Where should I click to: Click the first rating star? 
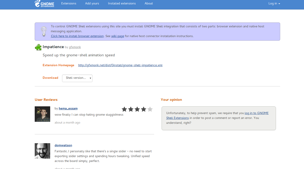124,109
